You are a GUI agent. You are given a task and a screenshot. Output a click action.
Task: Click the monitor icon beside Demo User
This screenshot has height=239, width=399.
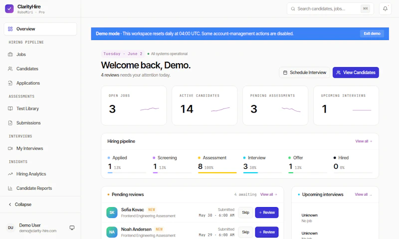72,228
